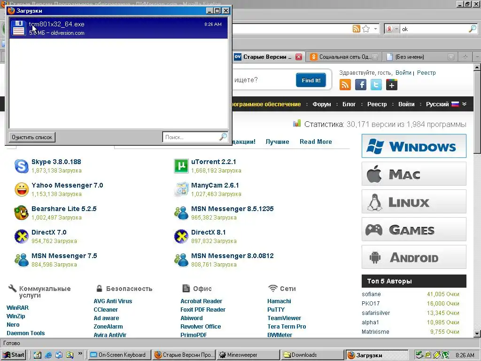Open the Mac platform button
The width and height of the screenshot is (481, 361).
(414, 174)
